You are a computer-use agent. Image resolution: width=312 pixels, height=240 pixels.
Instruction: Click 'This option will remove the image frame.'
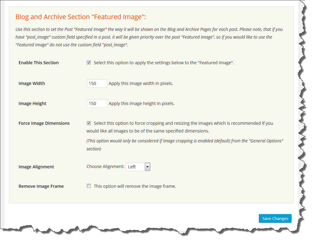click(x=135, y=186)
